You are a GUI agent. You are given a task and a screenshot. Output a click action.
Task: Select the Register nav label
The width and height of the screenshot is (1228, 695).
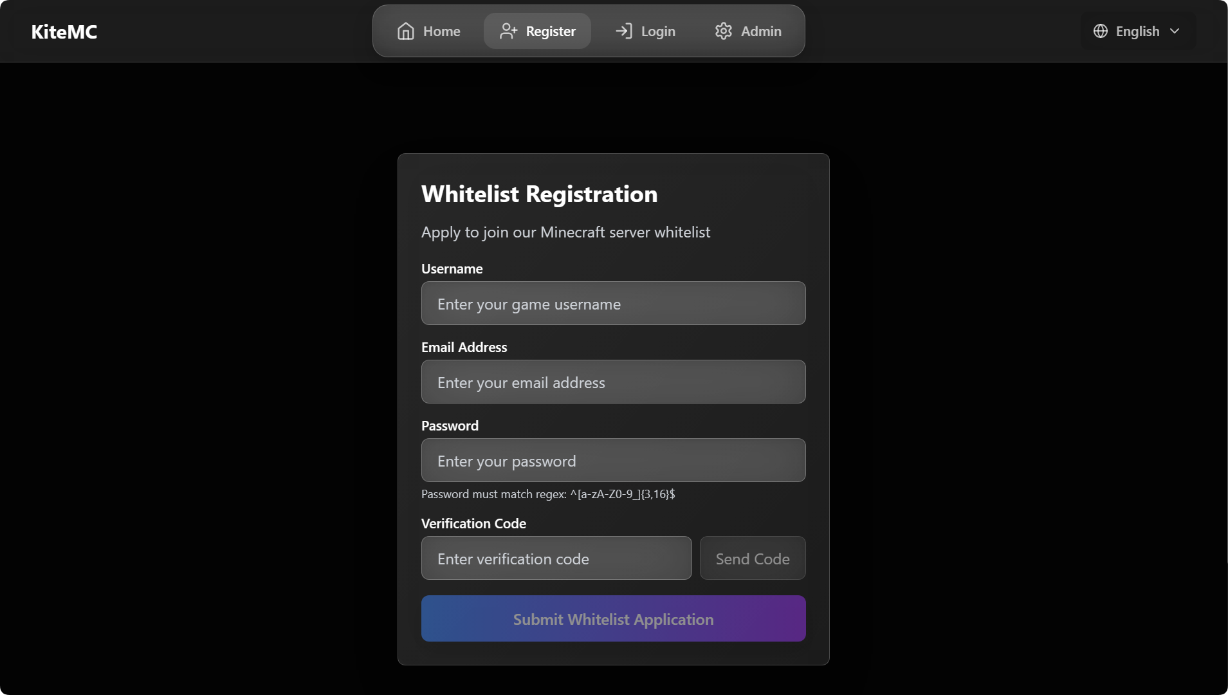point(551,31)
